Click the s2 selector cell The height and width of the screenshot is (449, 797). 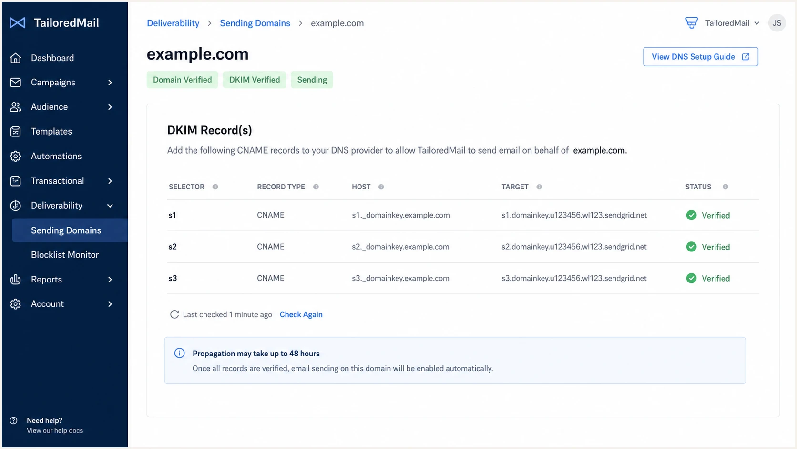pyautogui.click(x=173, y=247)
